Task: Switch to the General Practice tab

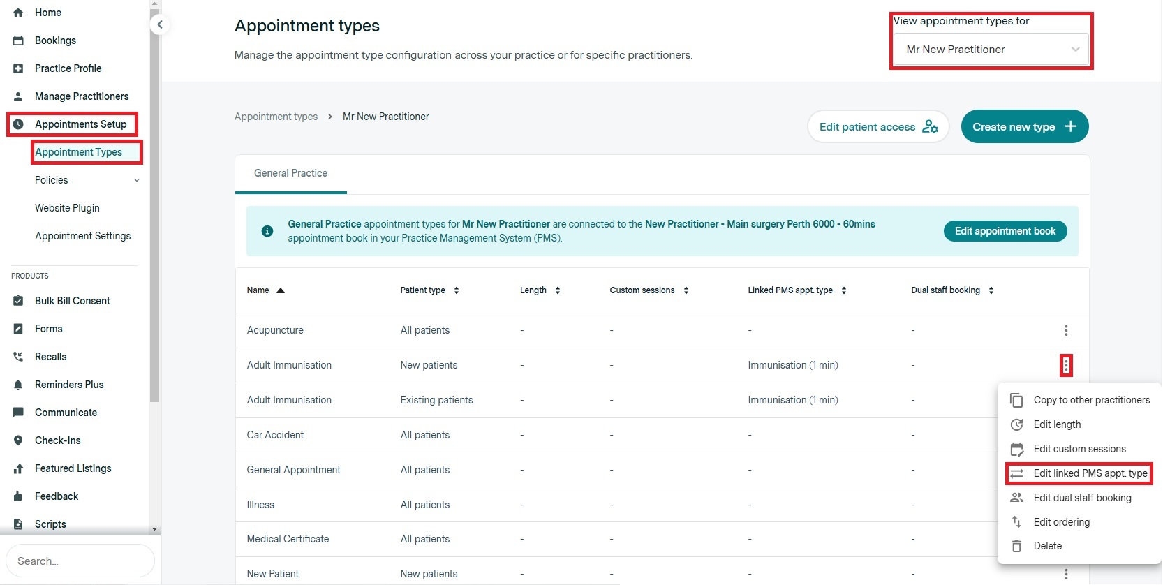Action: (290, 173)
